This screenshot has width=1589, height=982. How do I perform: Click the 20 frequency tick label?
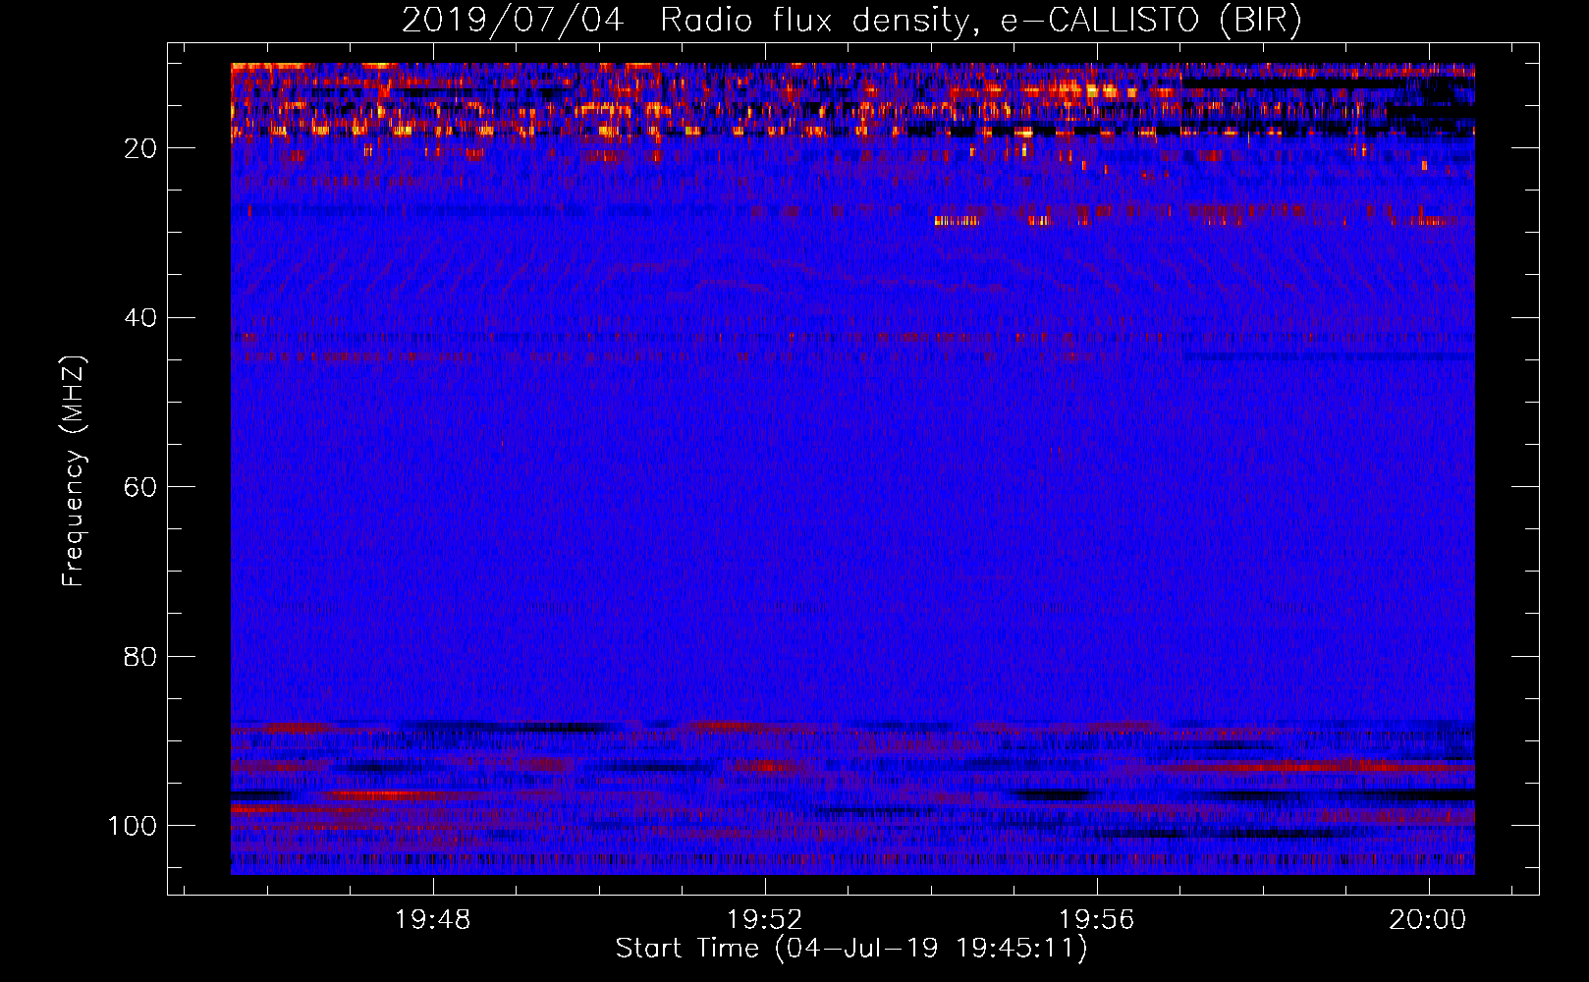pos(140,148)
